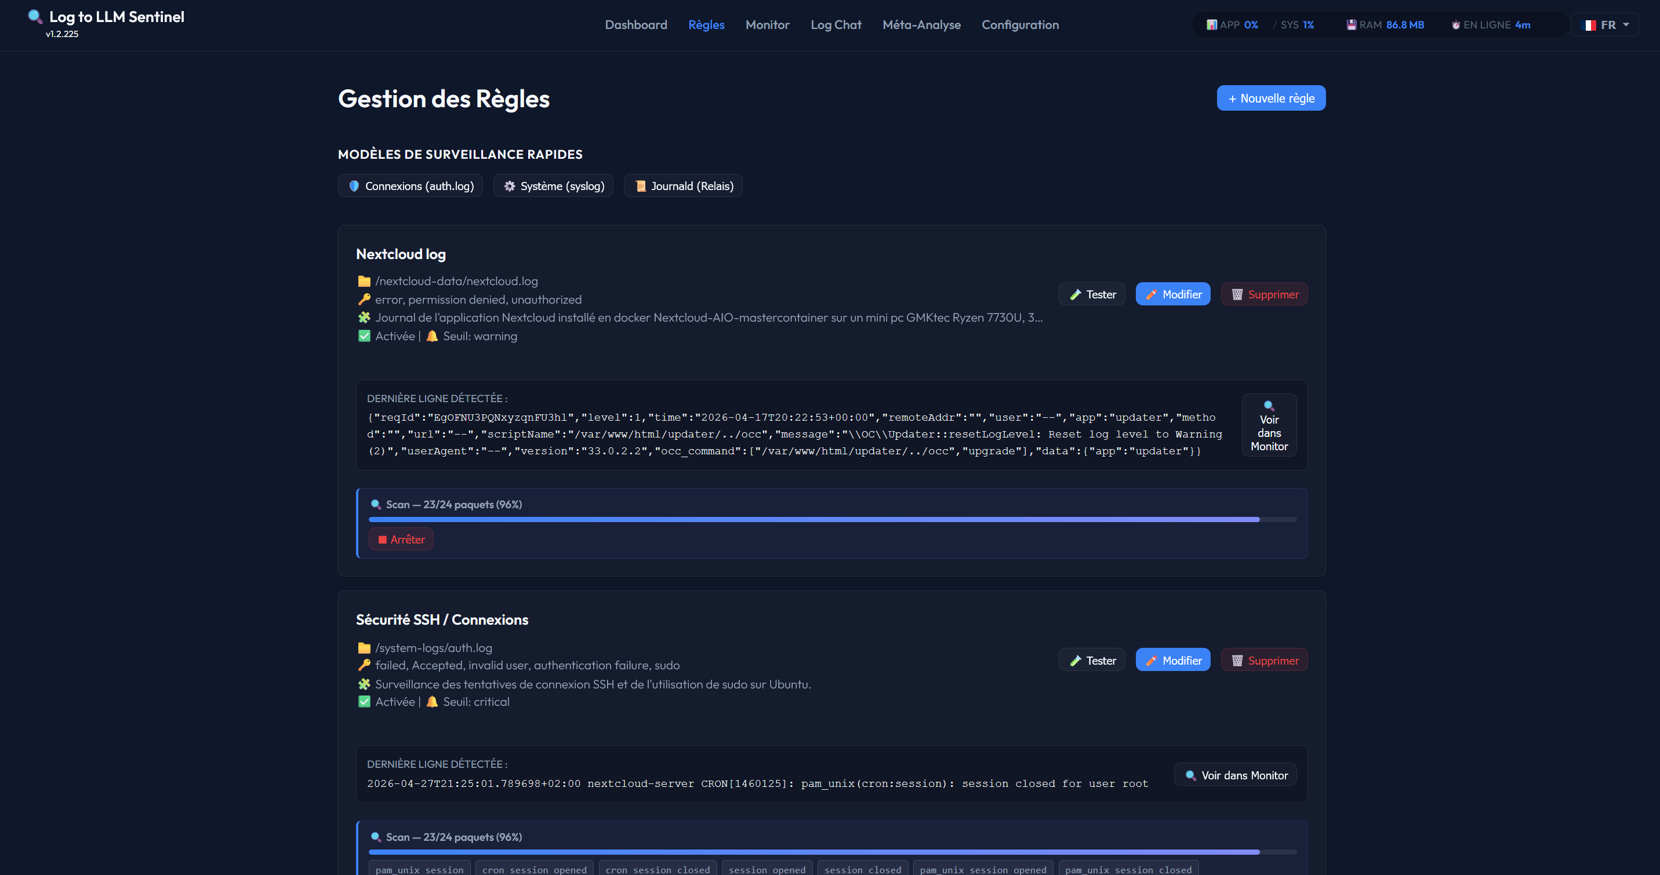Click the 'cron session opened' tag
Screen dimensions: 1660x875
534,869
